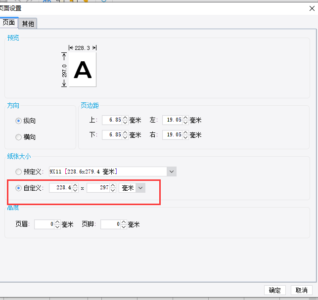Click the top margin 6.85 input field
Viewport: 318px width, 300px height.
(x=112, y=120)
